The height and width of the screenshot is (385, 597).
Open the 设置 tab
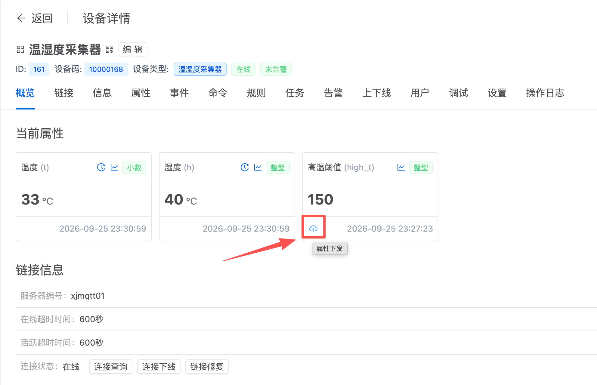tap(497, 93)
